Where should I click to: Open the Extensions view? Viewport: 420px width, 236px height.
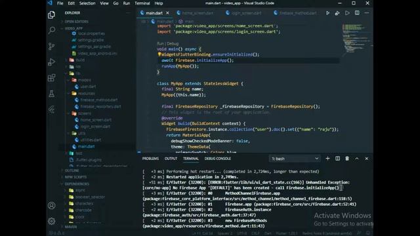click(x=51, y=78)
